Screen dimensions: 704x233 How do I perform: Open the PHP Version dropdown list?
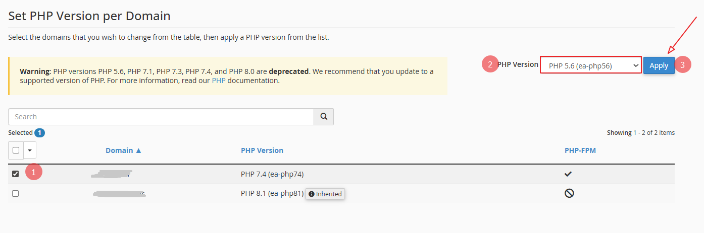[x=590, y=65]
